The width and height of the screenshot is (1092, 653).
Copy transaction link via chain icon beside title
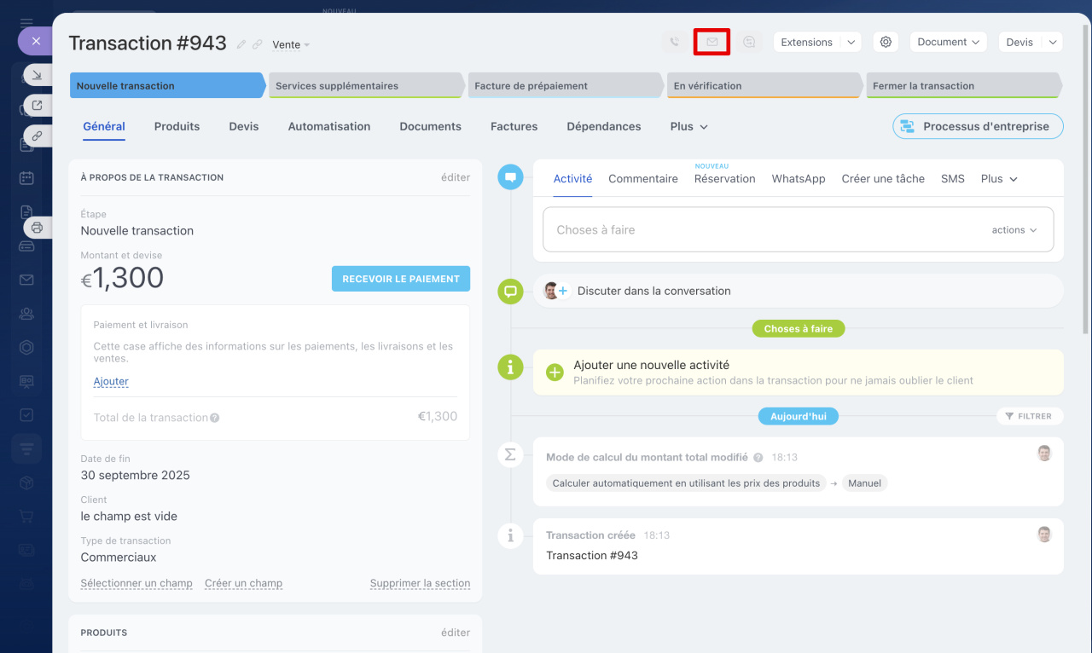[257, 44]
